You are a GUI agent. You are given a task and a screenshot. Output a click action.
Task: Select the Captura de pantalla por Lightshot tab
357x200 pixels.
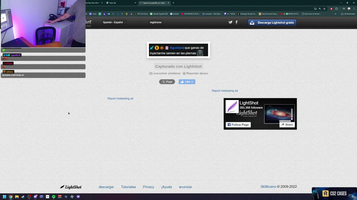[x=154, y=3]
